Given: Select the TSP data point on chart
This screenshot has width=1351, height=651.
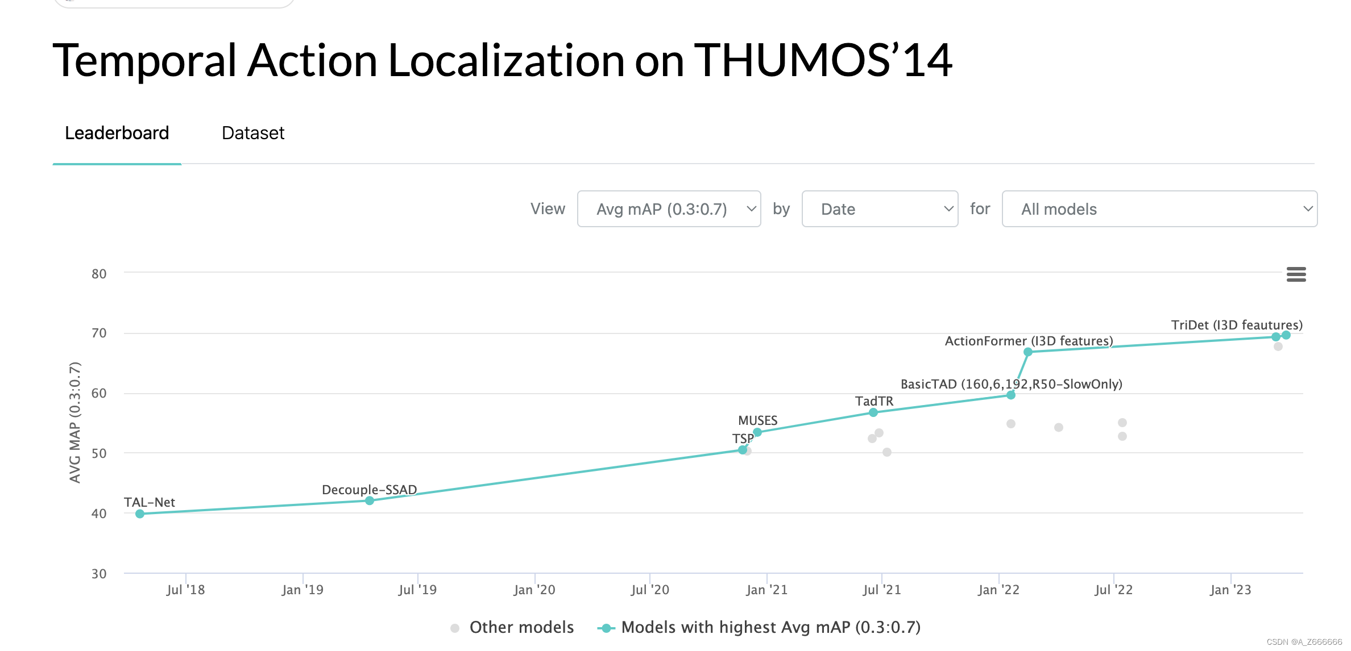Looking at the screenshot, I should (743, 450).
